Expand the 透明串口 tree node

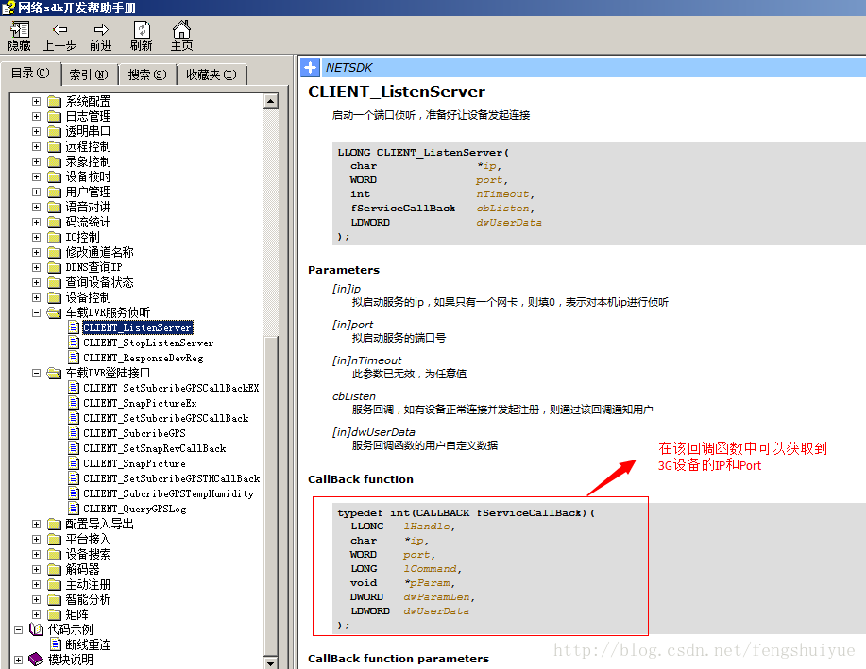pos(36,131)
